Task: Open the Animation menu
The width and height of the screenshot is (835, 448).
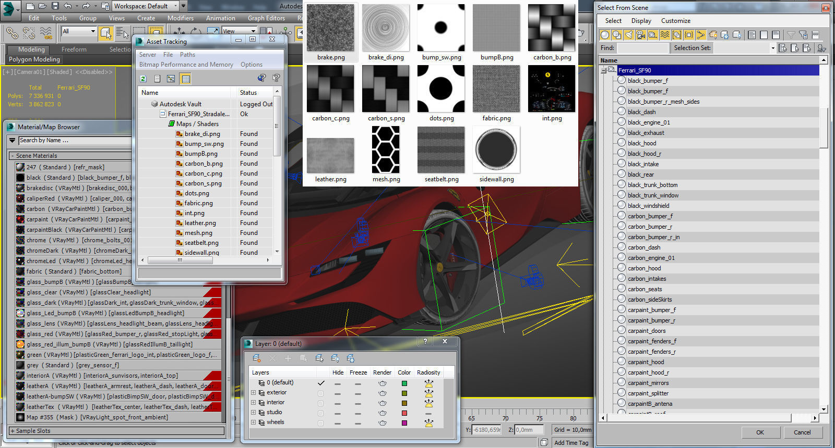Action: [x=220, y=18]
